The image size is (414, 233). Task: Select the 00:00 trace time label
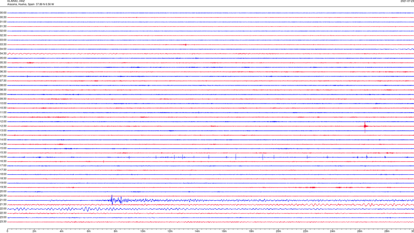click(x=3, y=13)
